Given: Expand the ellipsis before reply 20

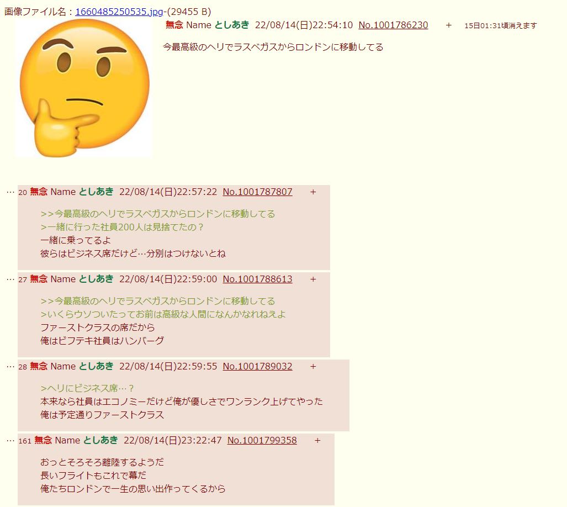Looking at the screenshot, I should (10, 192).
